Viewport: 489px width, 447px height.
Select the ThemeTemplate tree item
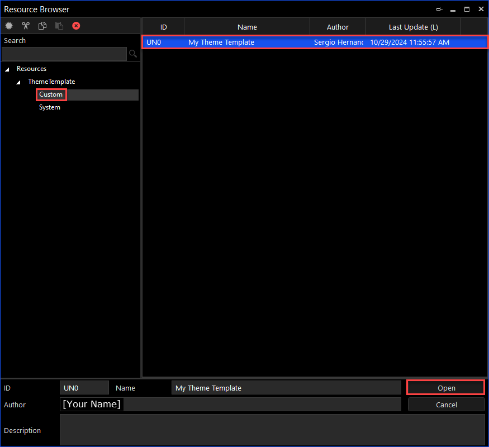pos(51,82)
